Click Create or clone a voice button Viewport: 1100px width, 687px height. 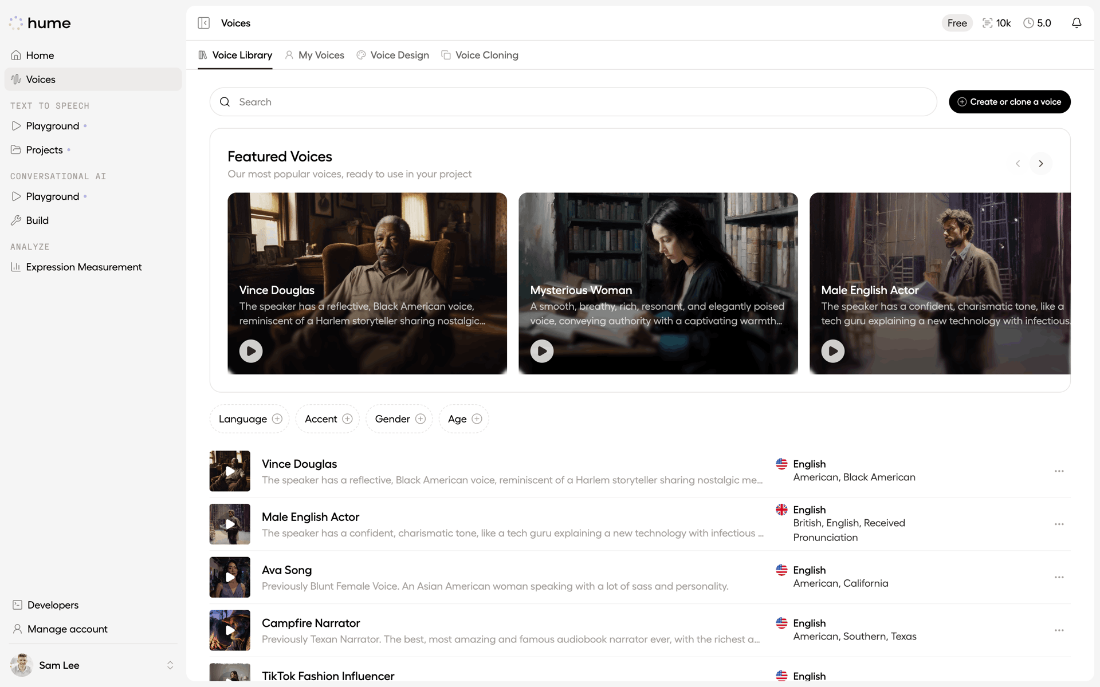coord(1009,102)
